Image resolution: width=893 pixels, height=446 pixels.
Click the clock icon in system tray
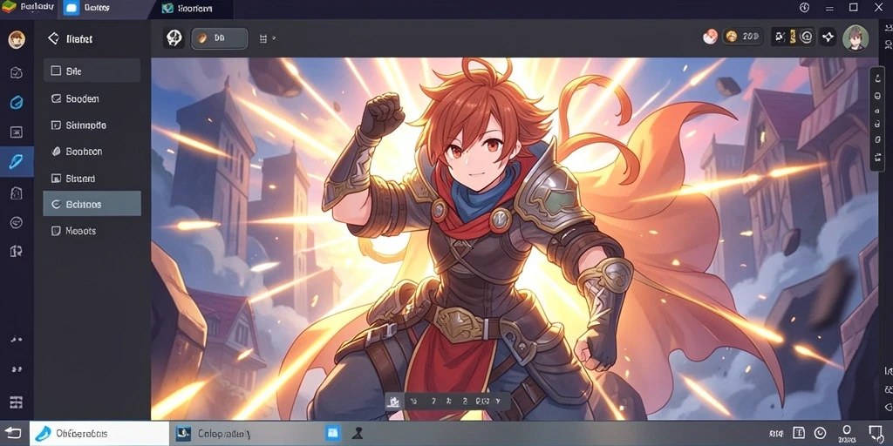(820, 433)
